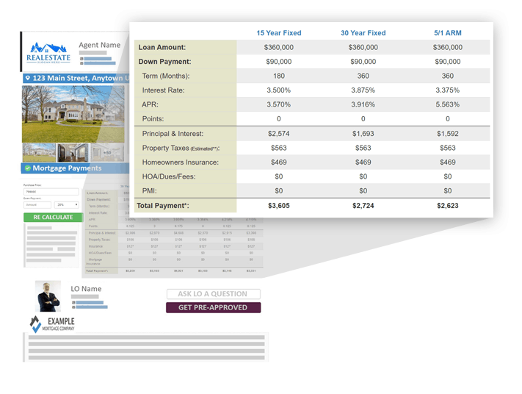Viewport: 522px width, 394px height.
Task: Click the Agent Name text
Action: (100, 45)
